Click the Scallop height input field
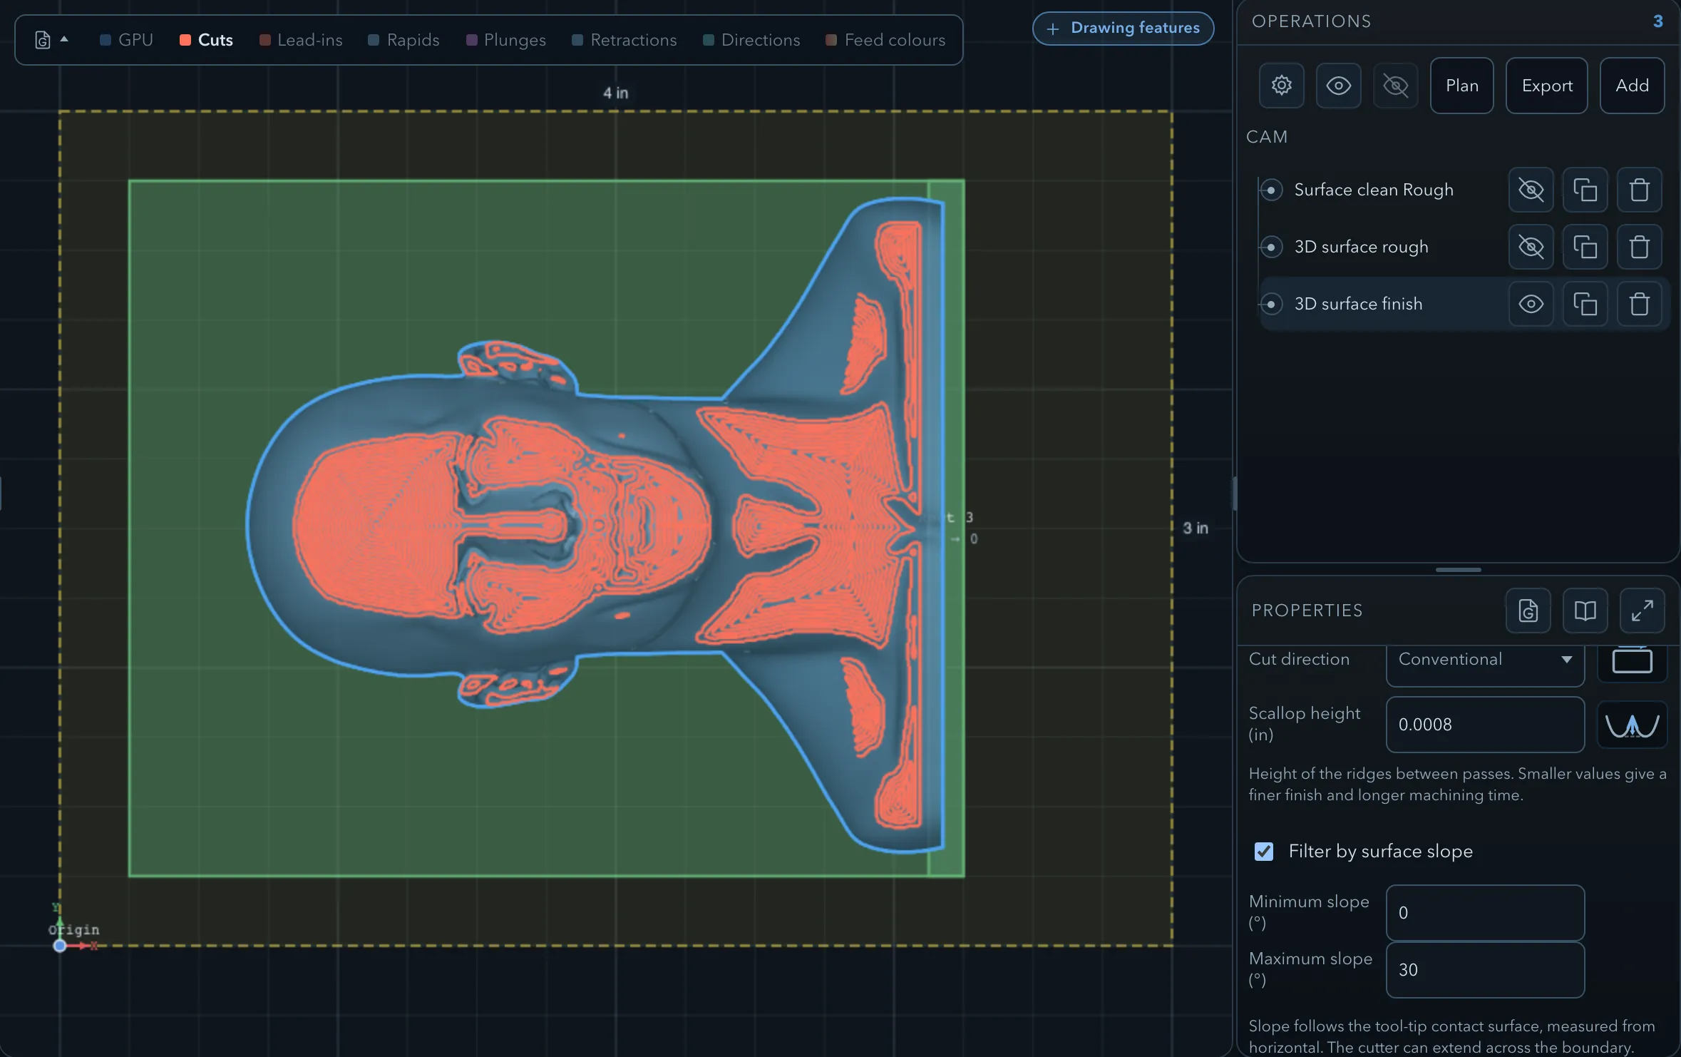 point(1486,725)
